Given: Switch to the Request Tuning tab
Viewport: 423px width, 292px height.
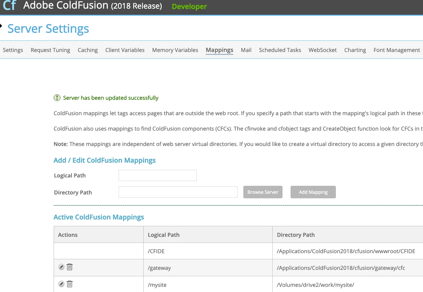Looking at the screenshot, I should pos(50,50).
